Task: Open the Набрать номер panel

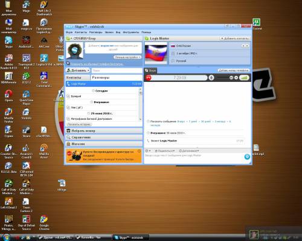Action: [x=104, y=131]
